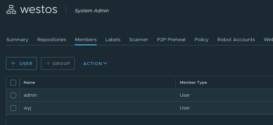The height and width of the screenshot is (125, 273).
Task: Switch to the Summary tab
Action: (x=17, y=40)
